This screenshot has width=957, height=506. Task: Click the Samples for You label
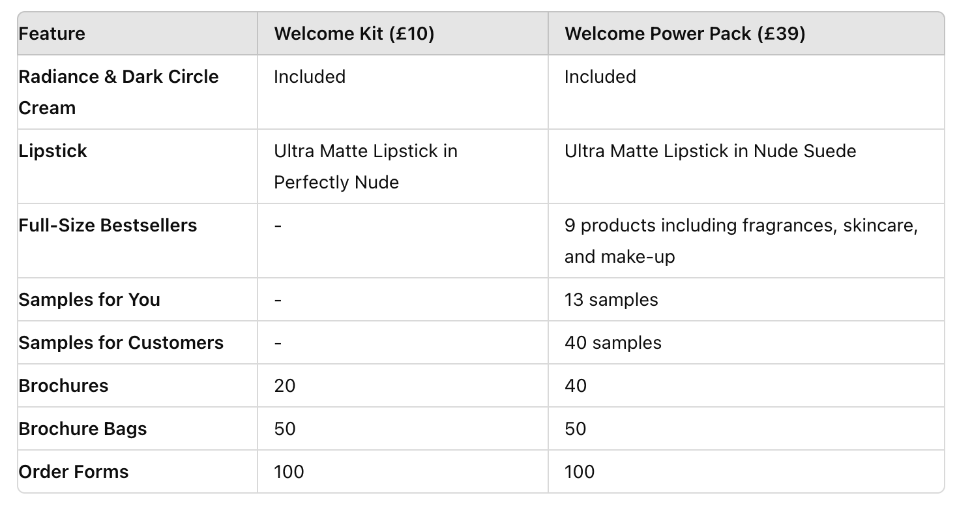(x=89, y=300)
